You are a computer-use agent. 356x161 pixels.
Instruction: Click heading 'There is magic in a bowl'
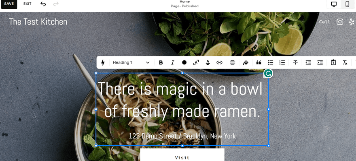pyautogui.click(x=180, y=89)
